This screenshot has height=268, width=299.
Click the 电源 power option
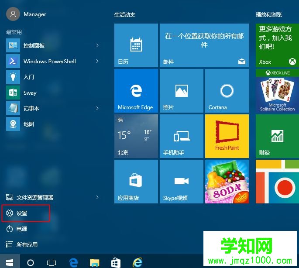coord(17,229)
